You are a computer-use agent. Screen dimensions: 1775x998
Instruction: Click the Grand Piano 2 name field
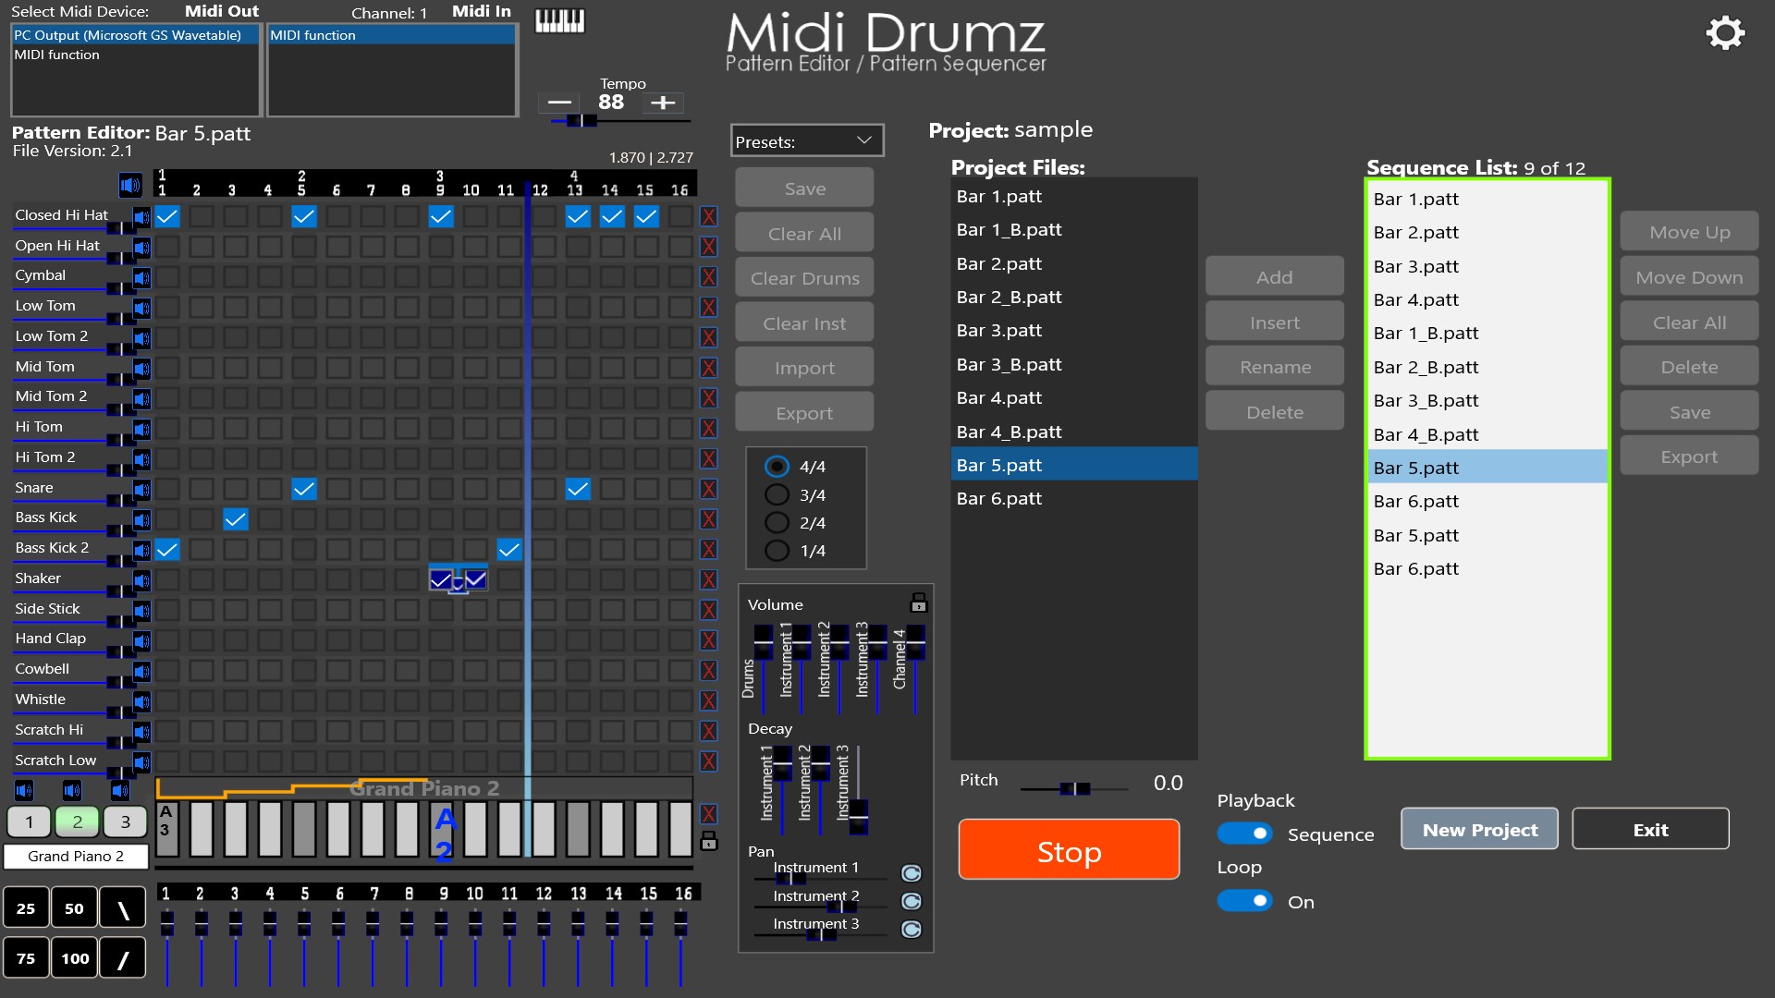tap(76, 856)
